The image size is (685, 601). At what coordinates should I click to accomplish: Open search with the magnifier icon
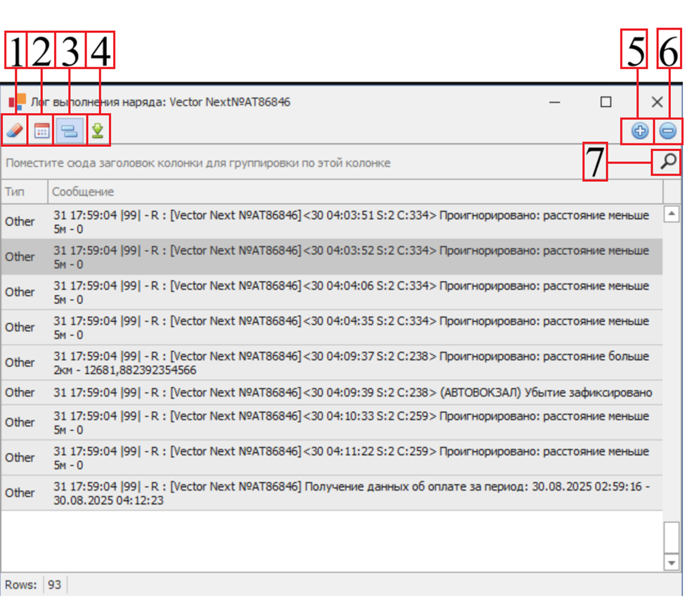pyautogui.click(x=667, y=162)
